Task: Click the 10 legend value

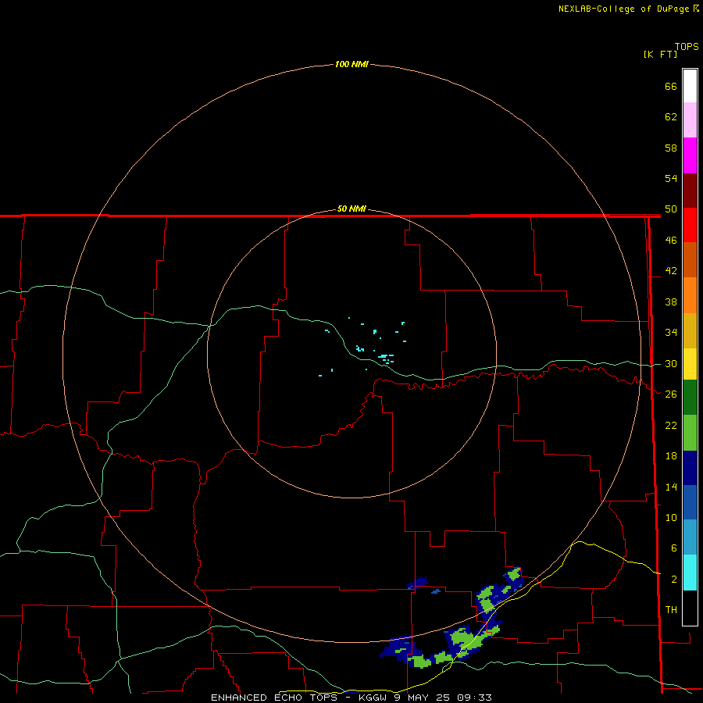Action: 671,518
